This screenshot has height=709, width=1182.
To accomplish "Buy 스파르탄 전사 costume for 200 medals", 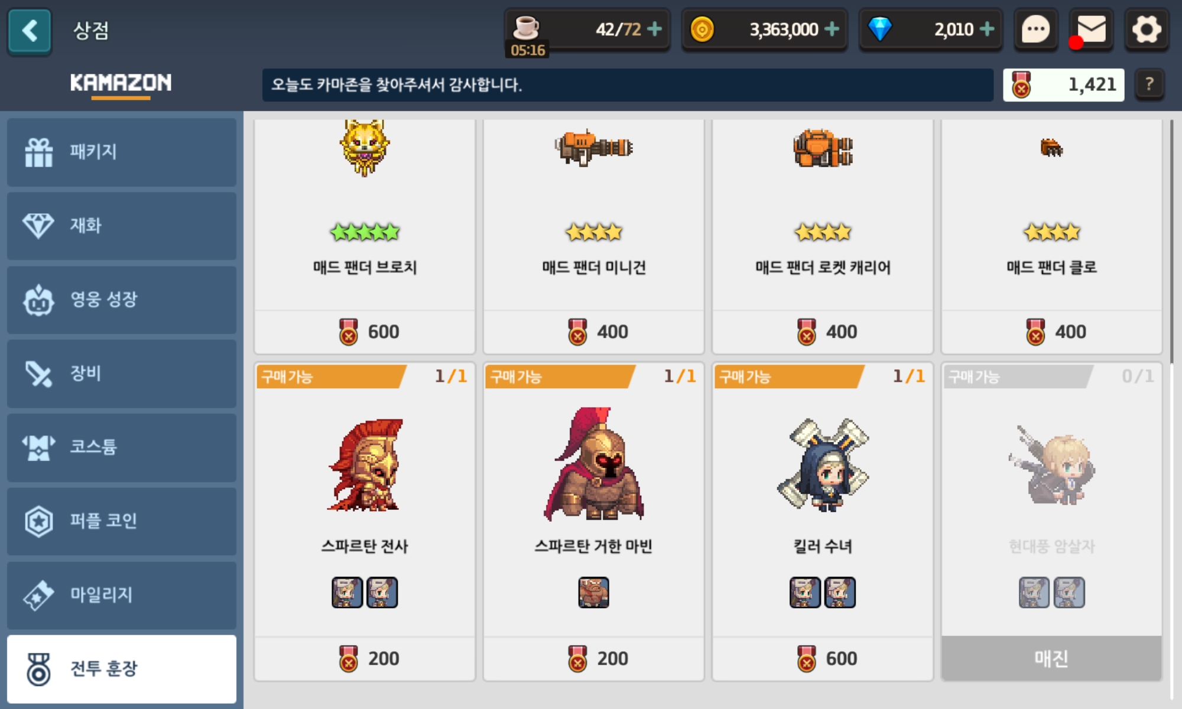I will 365,658.
